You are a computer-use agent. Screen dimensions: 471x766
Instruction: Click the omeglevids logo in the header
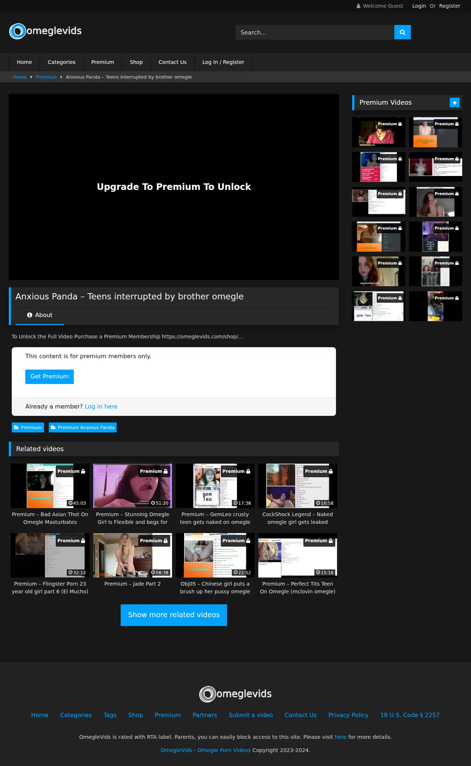45,31
